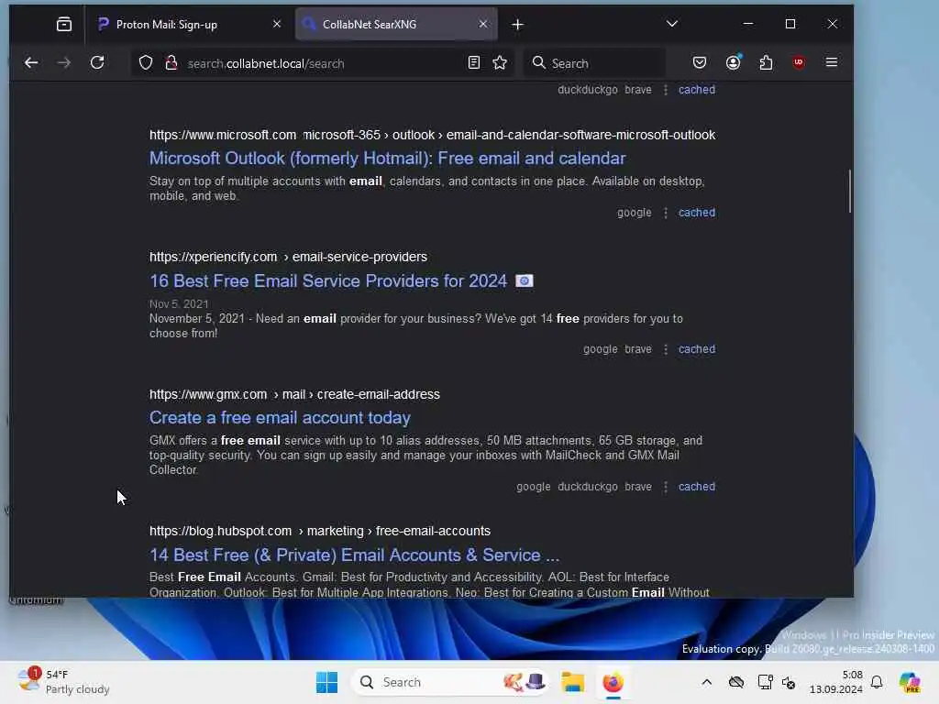Click the brave engine label on xperiencify result

pos(638,349)
